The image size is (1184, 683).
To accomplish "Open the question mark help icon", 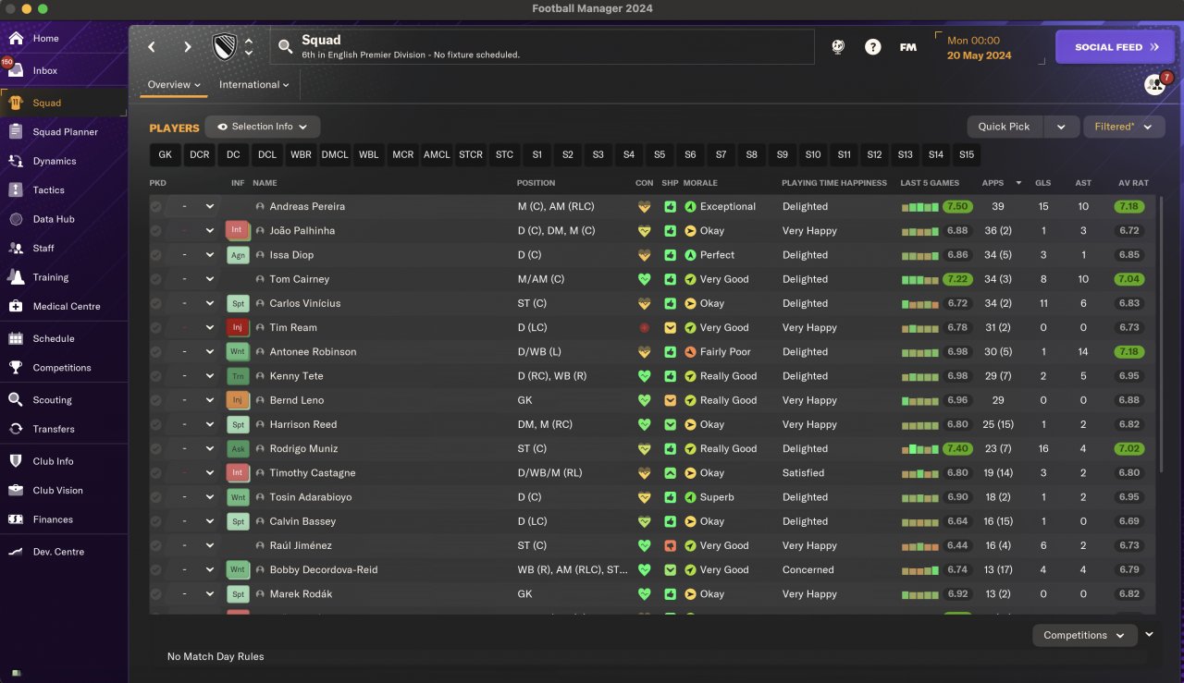I will click(x=873, y=47).
